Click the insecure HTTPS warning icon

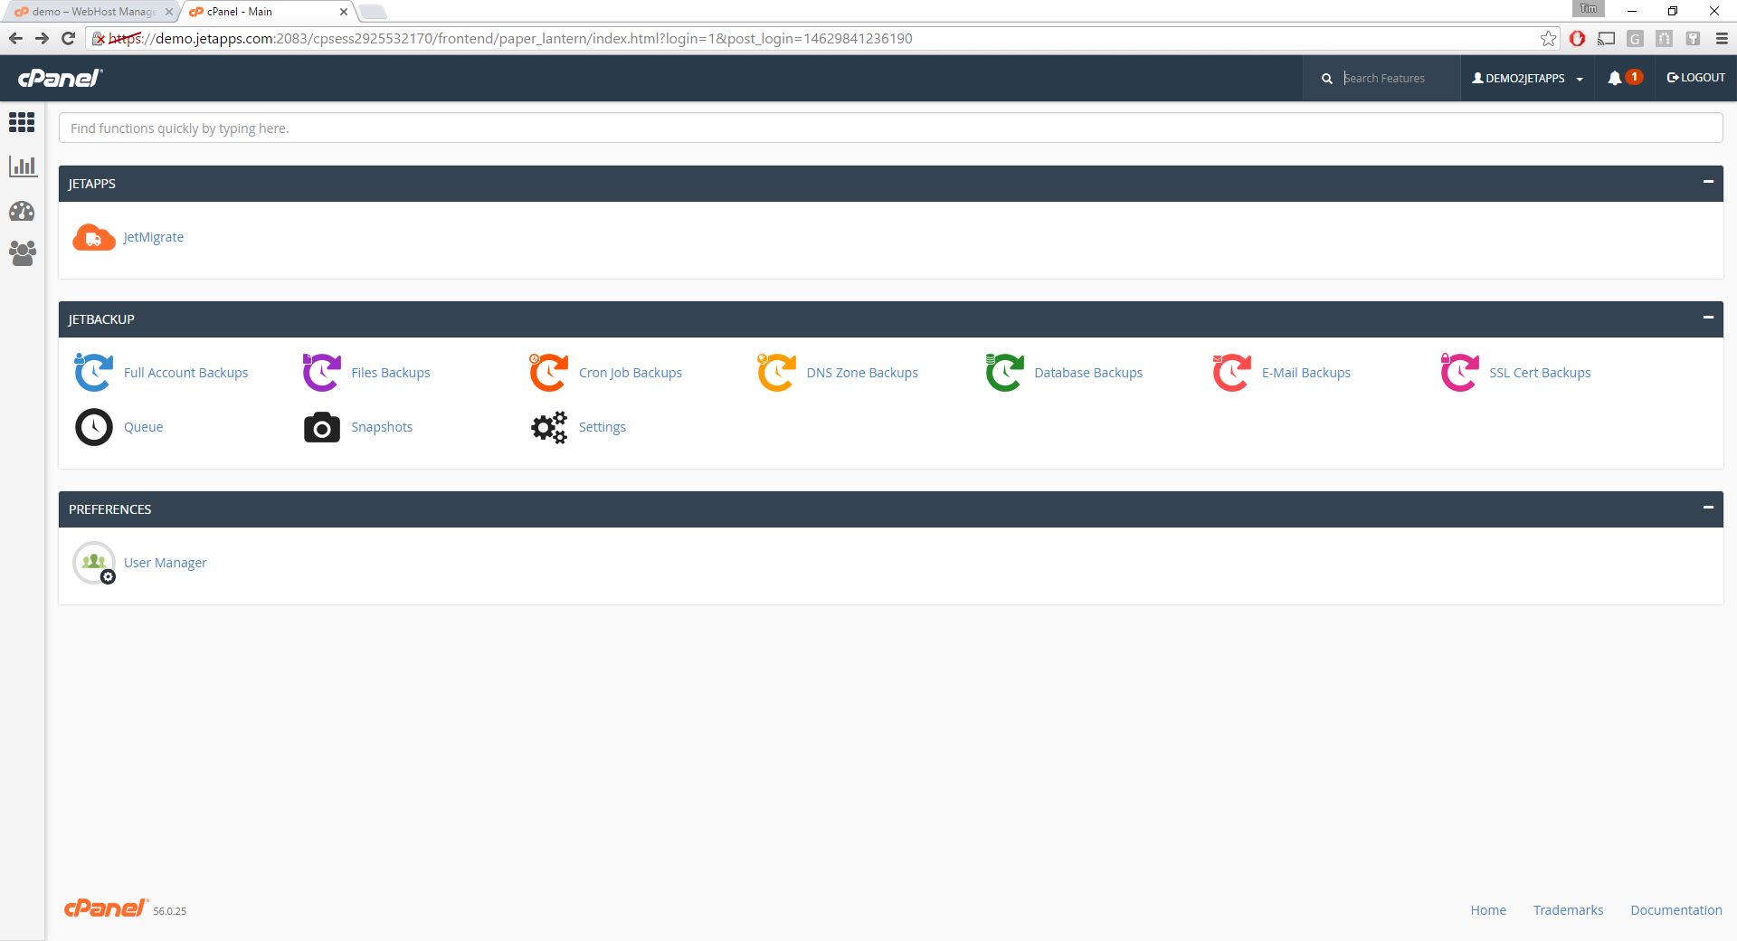pos(99,39)
